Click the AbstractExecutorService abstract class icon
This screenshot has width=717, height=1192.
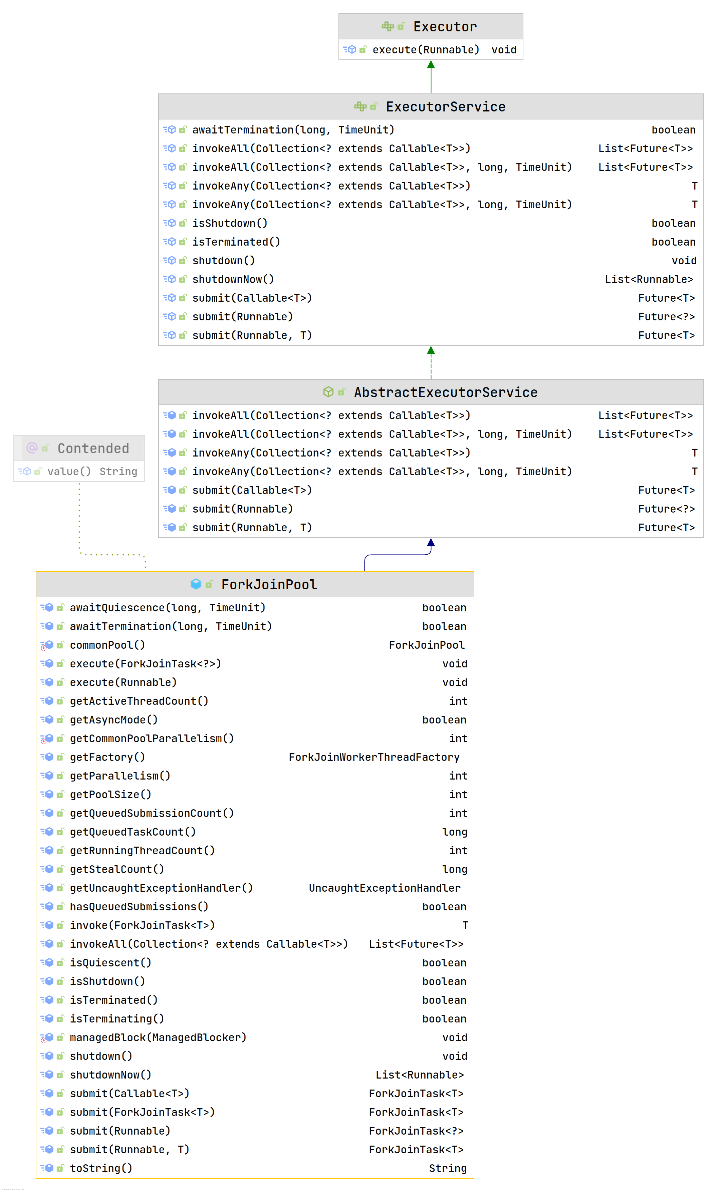(328, 392)
